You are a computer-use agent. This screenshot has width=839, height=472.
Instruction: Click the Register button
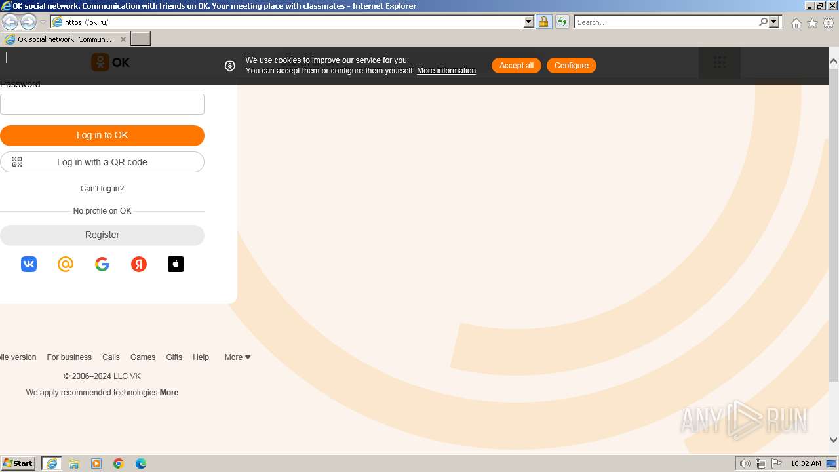click(102, 235)
